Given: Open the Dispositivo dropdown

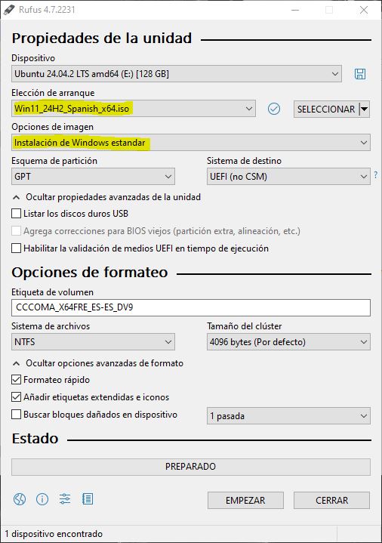Looking at the screenshot, I should tap(177, 74).
